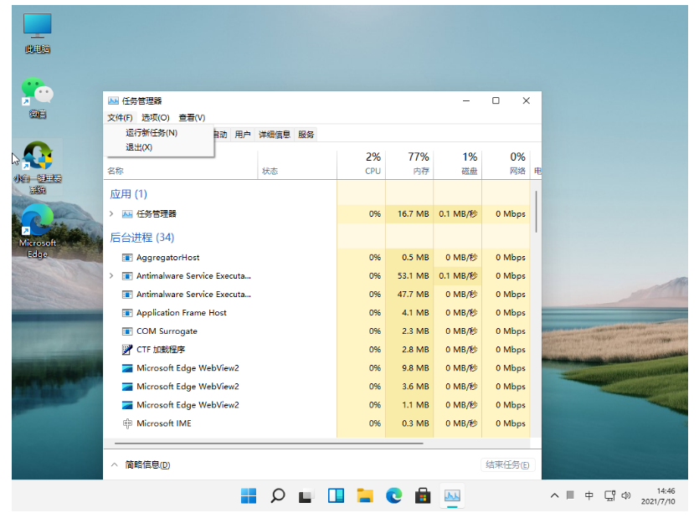699x518 pixels.
Task: Click the taskbar Search magnifier icon
Action: [278, 495]
